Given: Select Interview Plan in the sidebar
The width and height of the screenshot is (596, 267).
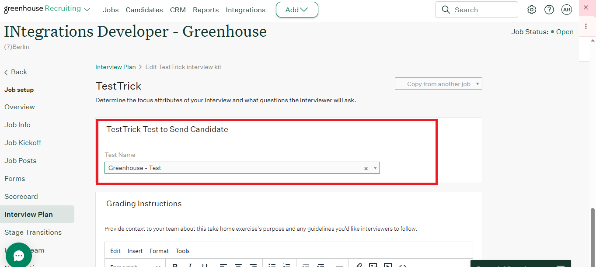Looking at the screenshot, I should (x=37, y=215).
